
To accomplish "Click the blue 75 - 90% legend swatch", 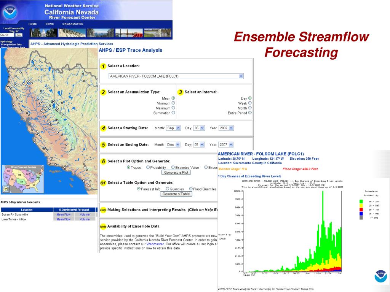I will [x=361, y=214].
